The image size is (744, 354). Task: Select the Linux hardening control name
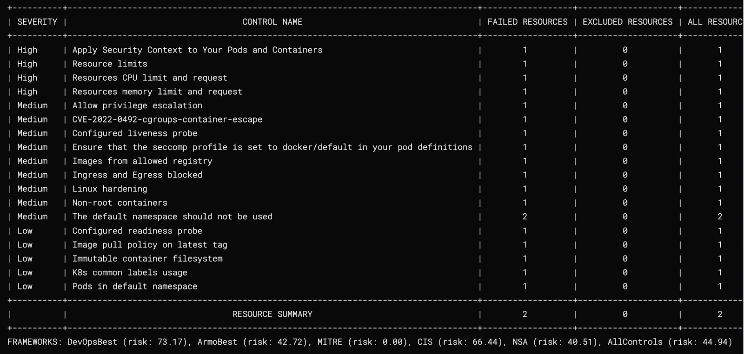tap(110, 189)
